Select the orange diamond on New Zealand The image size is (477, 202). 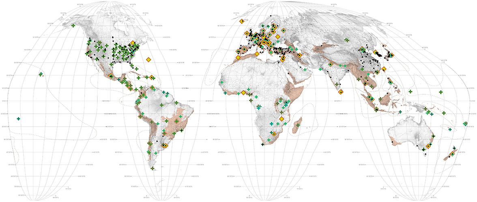[x=452, y=154]
